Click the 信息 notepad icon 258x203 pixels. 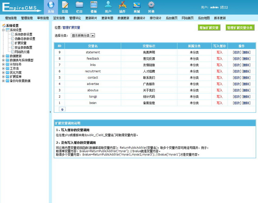[x=65, y=5]
